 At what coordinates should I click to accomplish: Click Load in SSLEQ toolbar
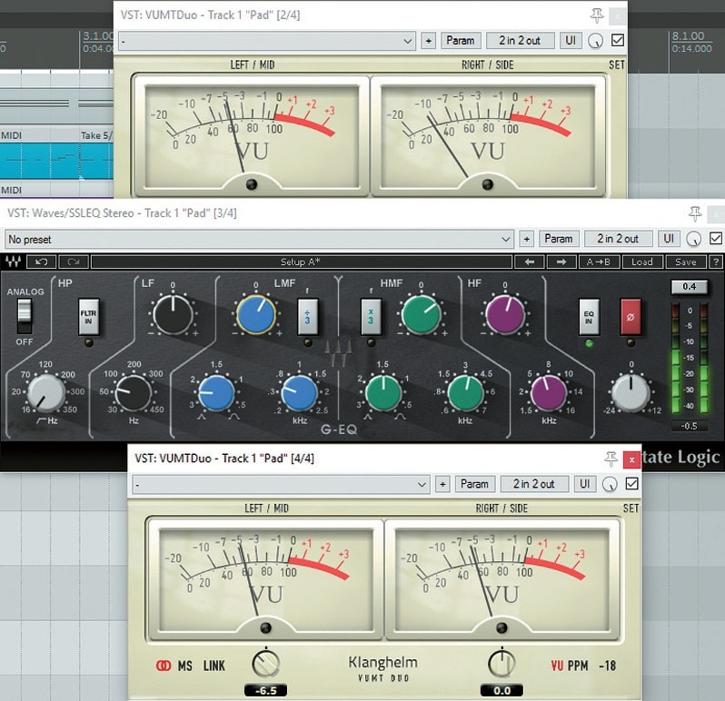(x=641, y=262)
